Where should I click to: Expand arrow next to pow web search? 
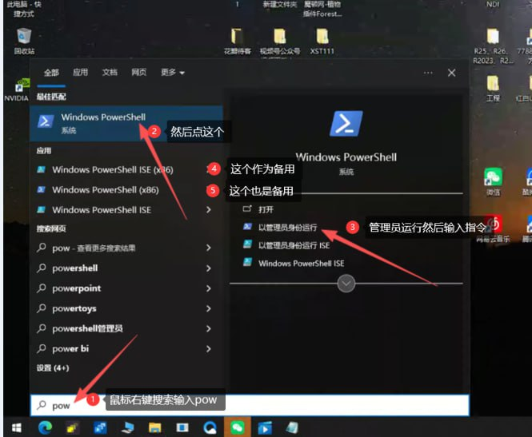click(209, 248)
